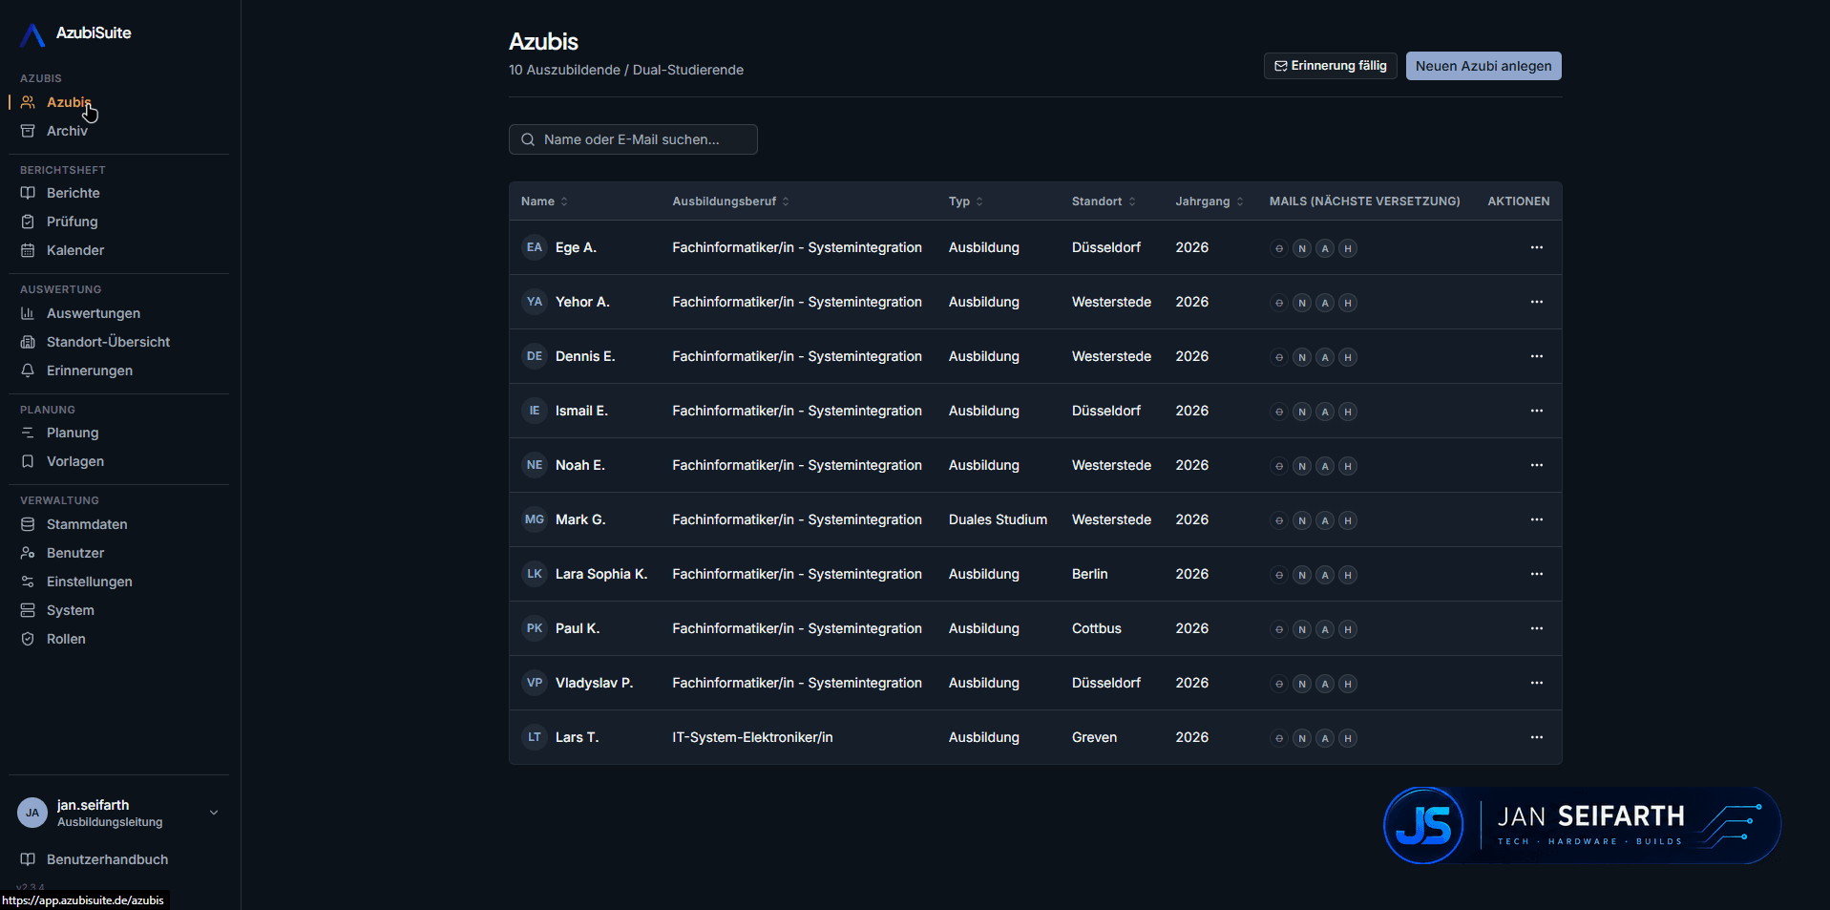
Task: Toggle H mail badge for Vladyslav P.
Action: pyautogui.click(x=1348, y=684)
